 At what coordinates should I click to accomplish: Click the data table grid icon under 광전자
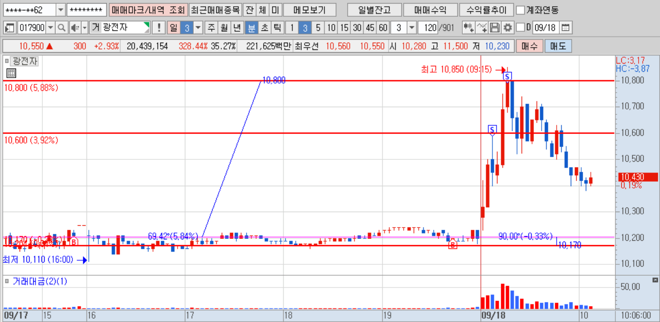coord(11,73)
